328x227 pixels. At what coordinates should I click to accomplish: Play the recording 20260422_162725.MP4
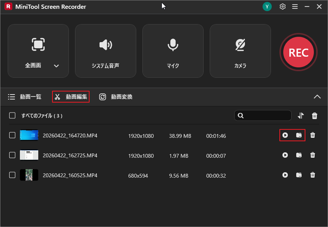[x=285, y=155]
